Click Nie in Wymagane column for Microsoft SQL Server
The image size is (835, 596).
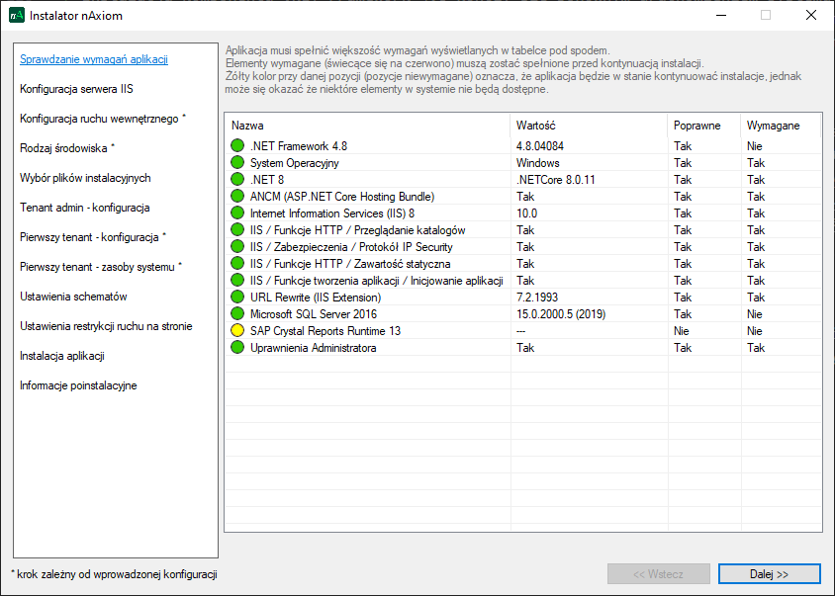[755, 314]
